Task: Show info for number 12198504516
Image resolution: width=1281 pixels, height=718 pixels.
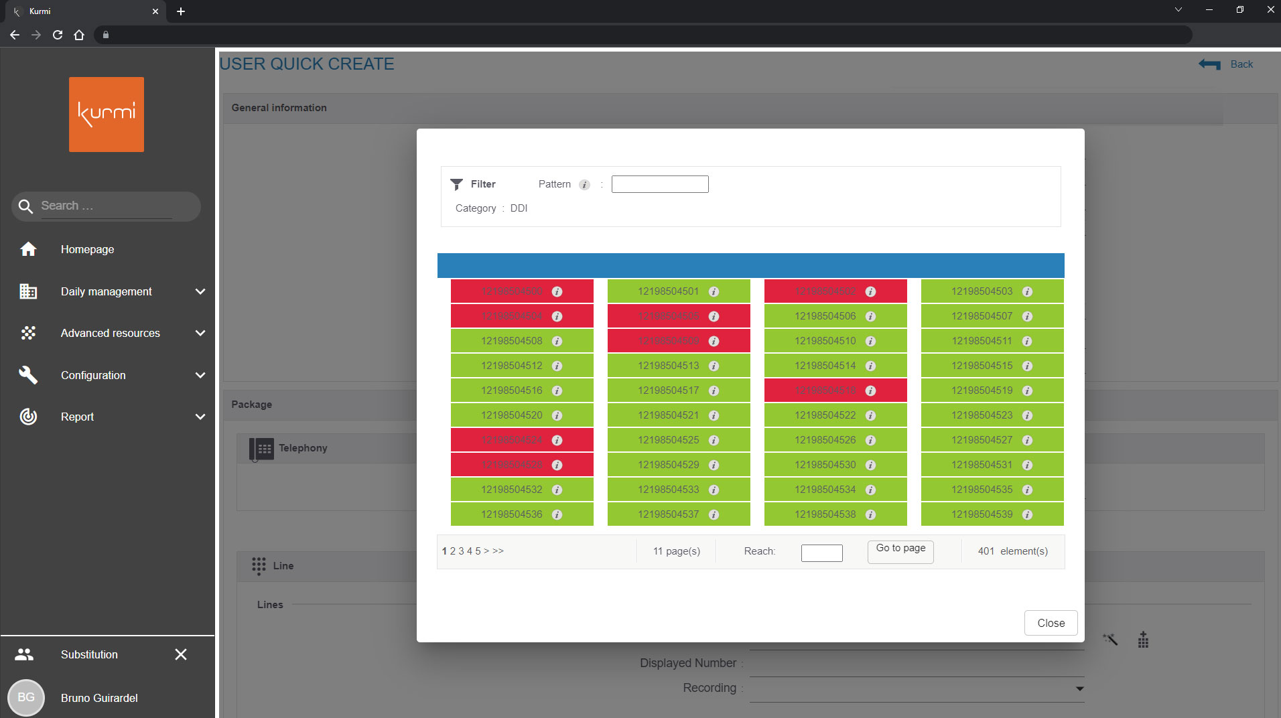Action: (x=557, y=390)
